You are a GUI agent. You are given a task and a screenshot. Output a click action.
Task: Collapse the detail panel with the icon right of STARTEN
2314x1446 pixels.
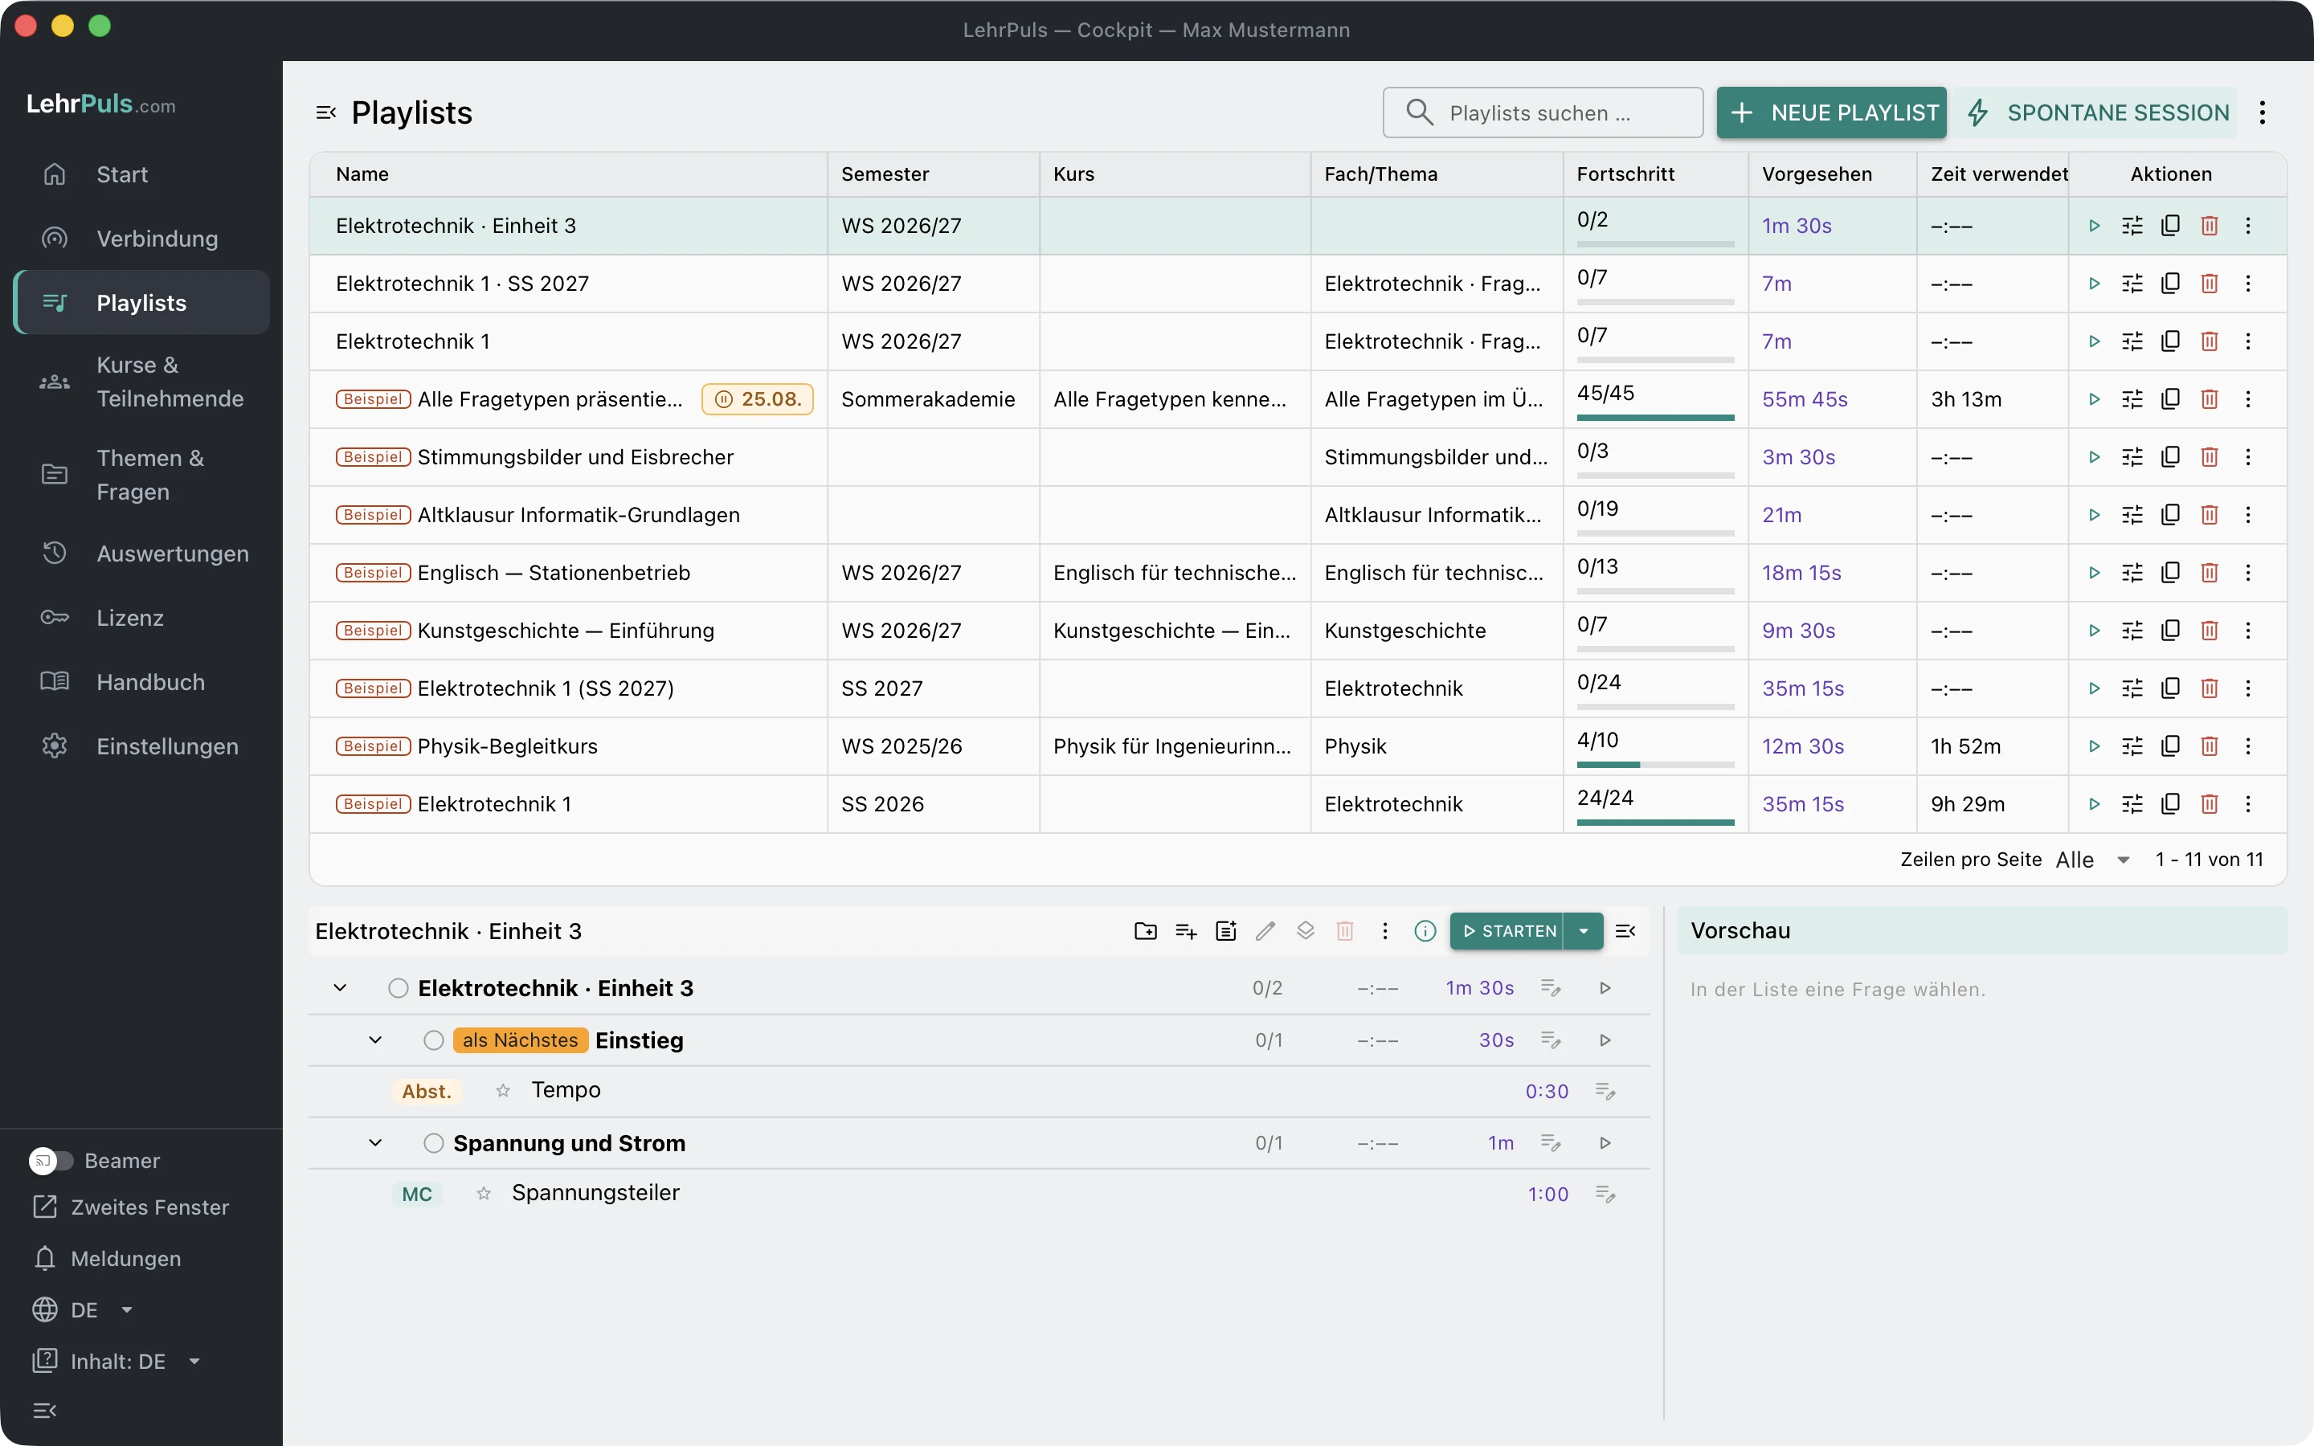pyautogui.click(x=1625, y=930)
